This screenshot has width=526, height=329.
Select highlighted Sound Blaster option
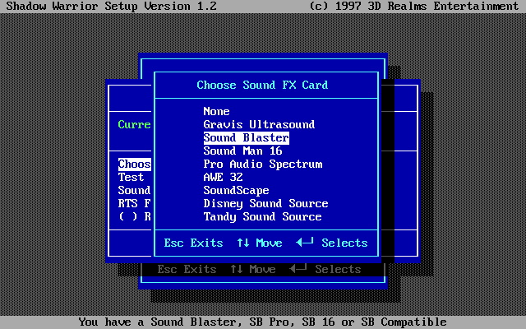tap(247, 137)
